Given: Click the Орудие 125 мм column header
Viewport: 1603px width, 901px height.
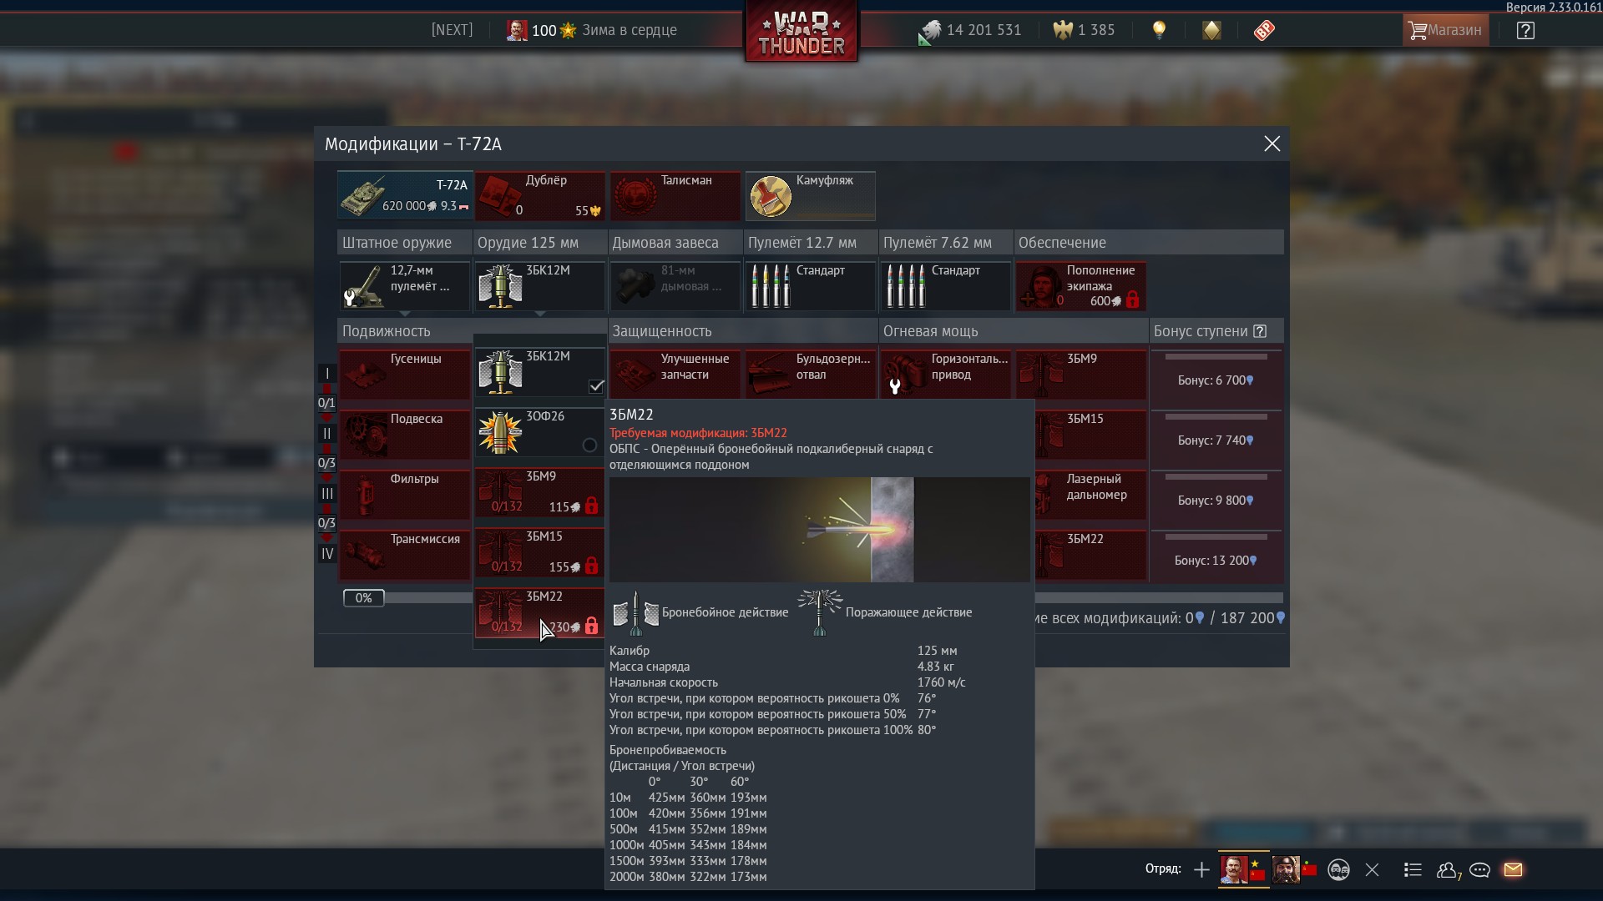Looking at the screenshot, I should coord(540,242).
